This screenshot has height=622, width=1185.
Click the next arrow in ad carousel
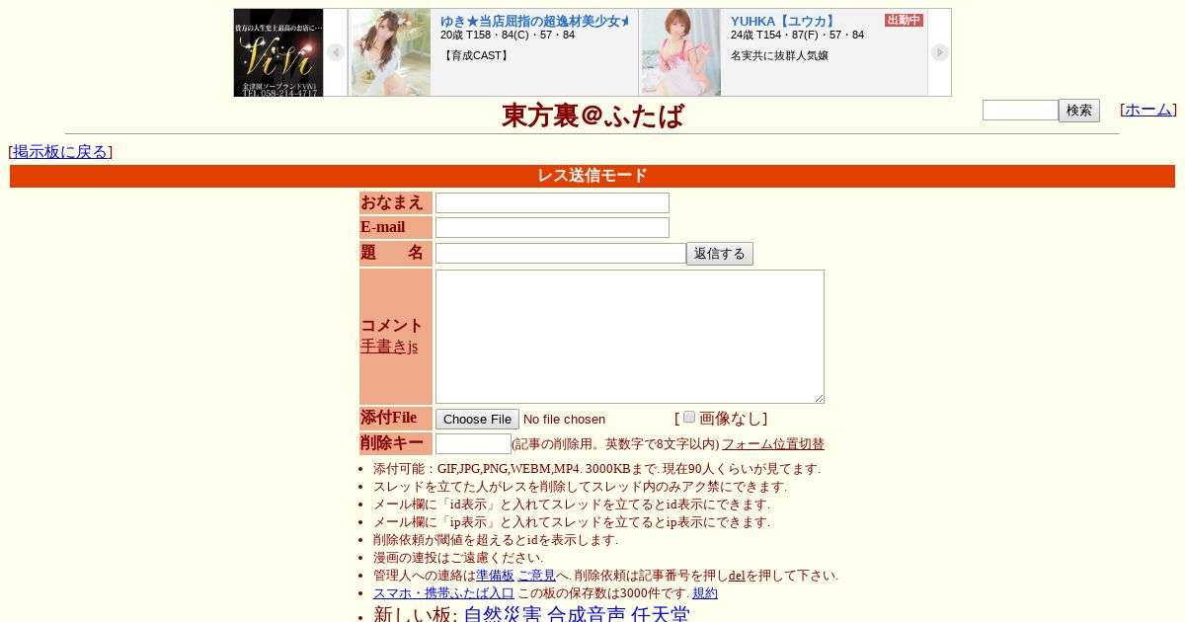pyautogui.click(x=940, y=52)
